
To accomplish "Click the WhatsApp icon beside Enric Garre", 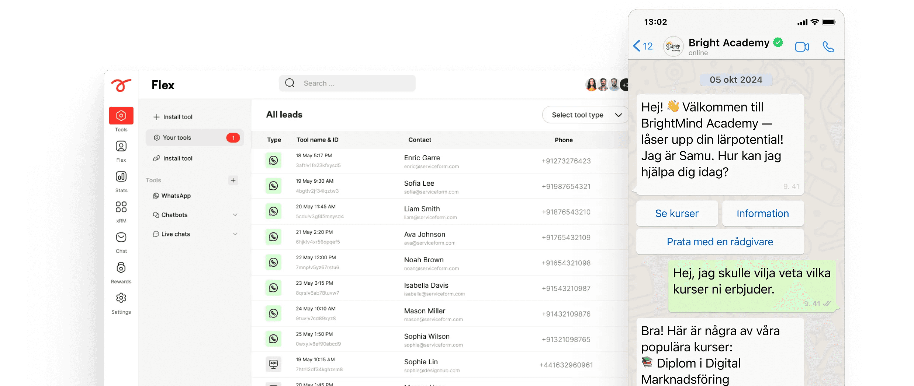I will tap(273, 160).
